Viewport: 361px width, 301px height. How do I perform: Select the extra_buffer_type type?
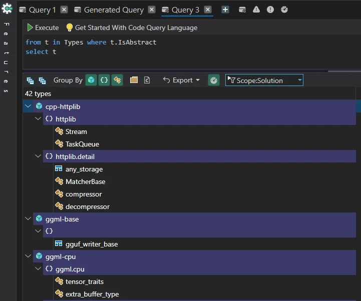(92, 294)
